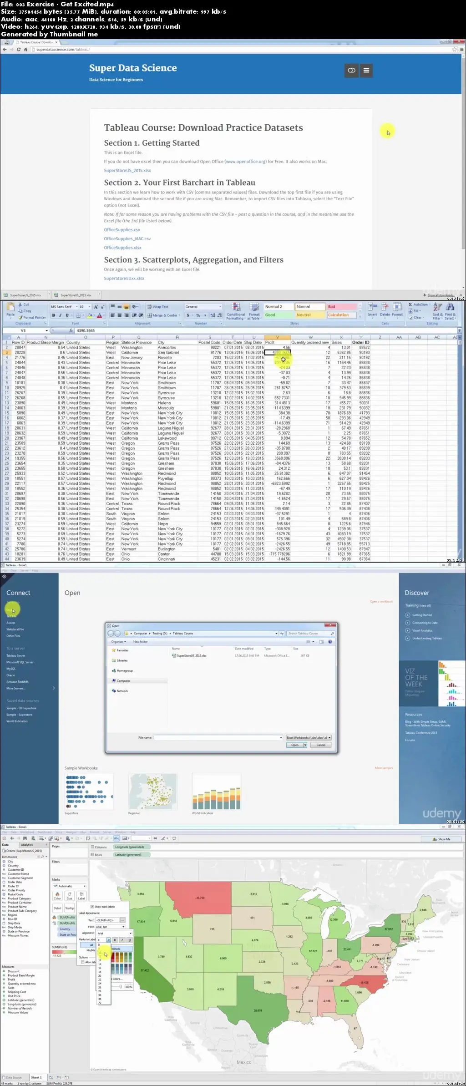Click the Tooltip button on the Marks card
Screen dimensions: 466x1086
click(x=70, y=908)
